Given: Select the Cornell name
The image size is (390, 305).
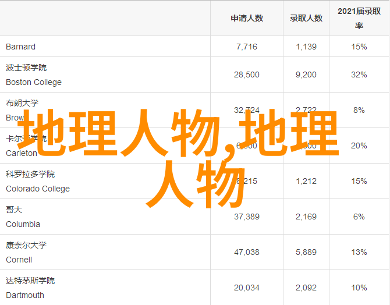Looking at the screenshot, I should [19, 260].
